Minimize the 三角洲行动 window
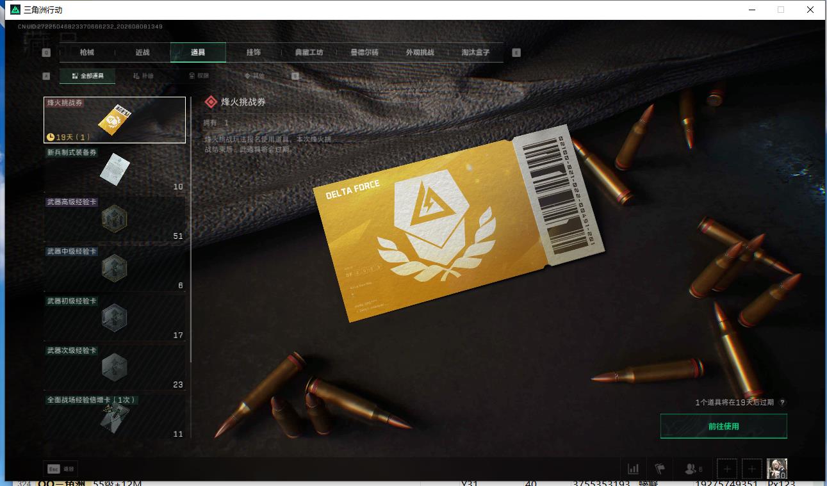The height and width of the screenshot is (486, 827). point(751,10)
